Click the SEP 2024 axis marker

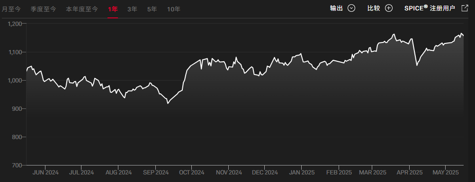tap(155, 173)
